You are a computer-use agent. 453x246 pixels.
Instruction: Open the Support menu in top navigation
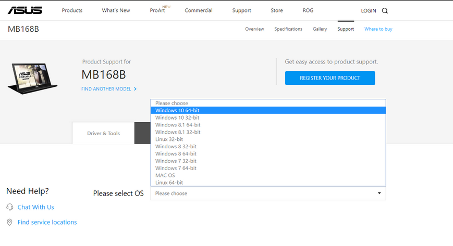241,10
